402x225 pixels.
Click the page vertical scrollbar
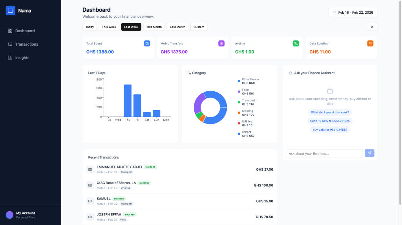point(400,103)
